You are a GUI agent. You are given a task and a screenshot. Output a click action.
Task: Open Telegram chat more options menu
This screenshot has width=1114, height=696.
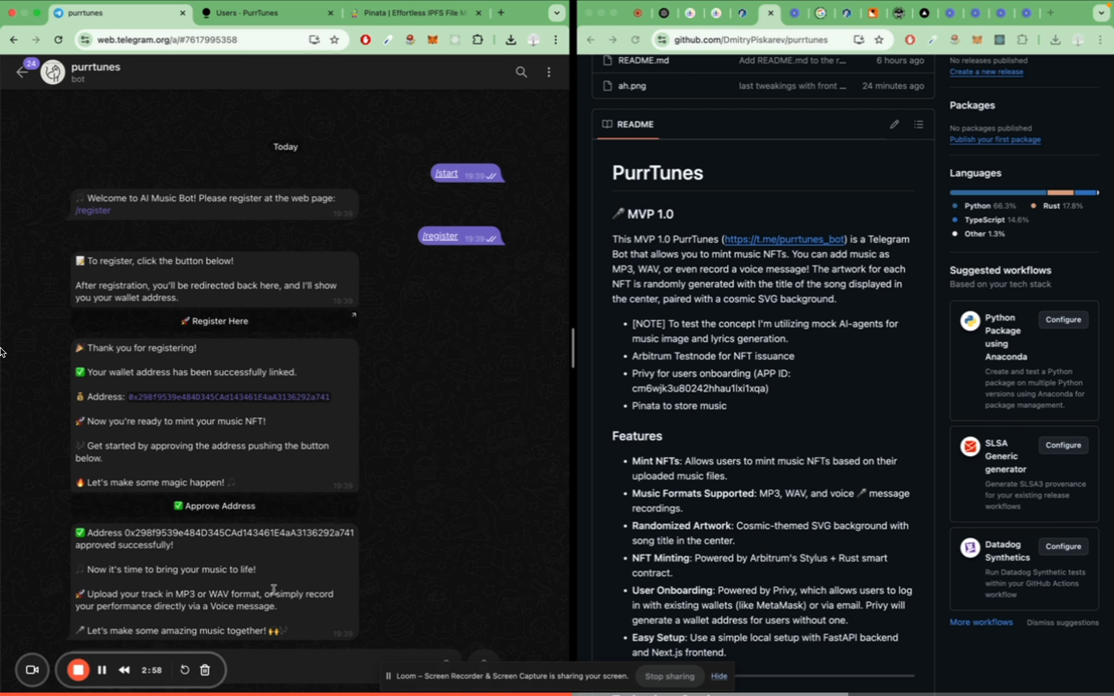[x=549, y=72]
